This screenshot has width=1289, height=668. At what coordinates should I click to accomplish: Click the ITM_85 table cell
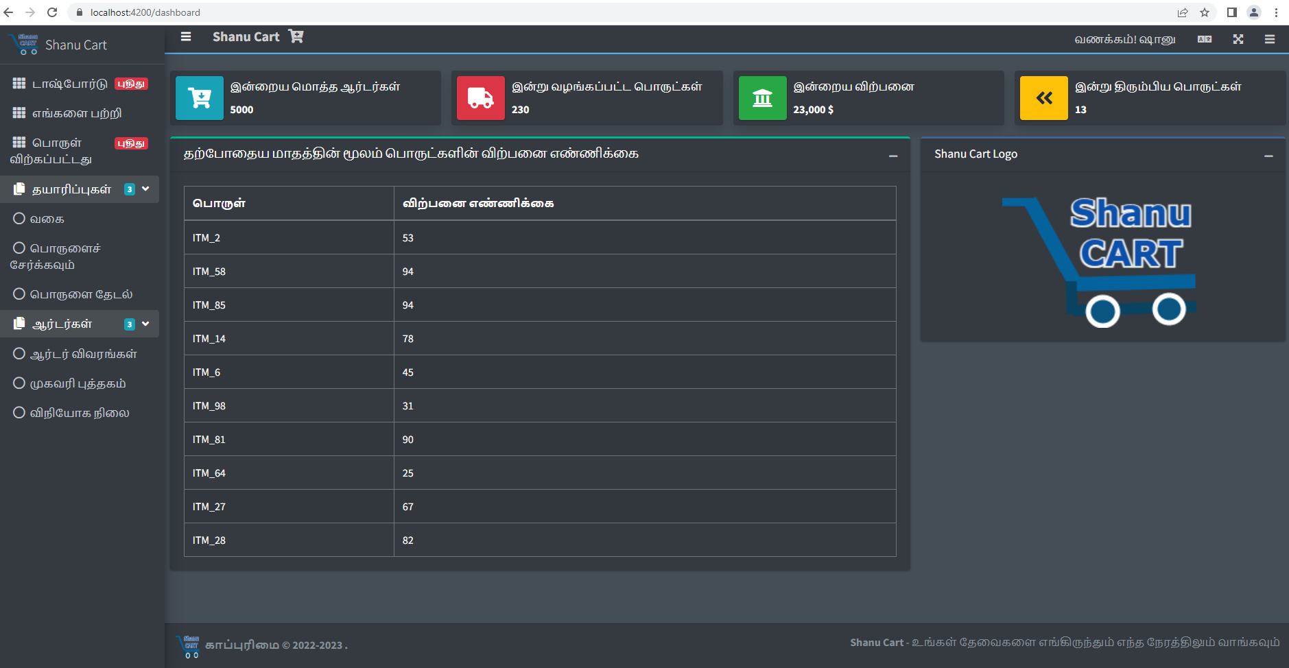click(x=289, y=305)
